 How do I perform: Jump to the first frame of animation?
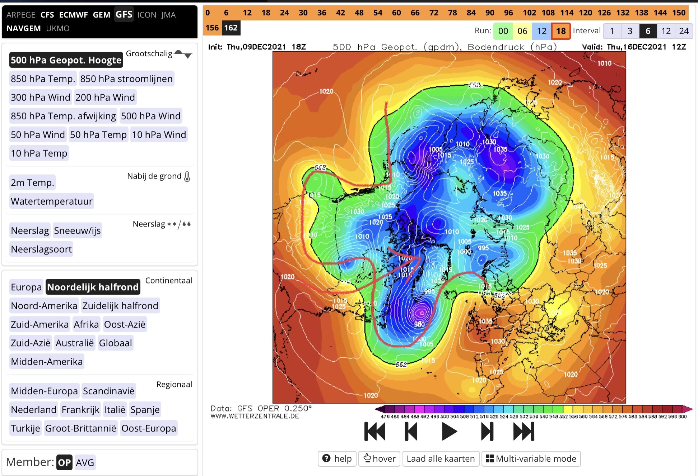tap(375, 431)
